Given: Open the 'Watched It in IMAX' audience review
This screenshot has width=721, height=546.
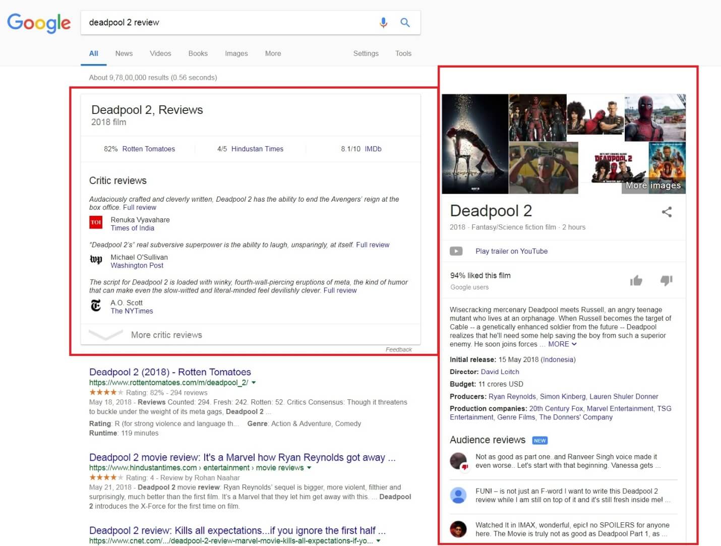Looking at the screenshot, I should pyautogui.click(x=572, y=529).
